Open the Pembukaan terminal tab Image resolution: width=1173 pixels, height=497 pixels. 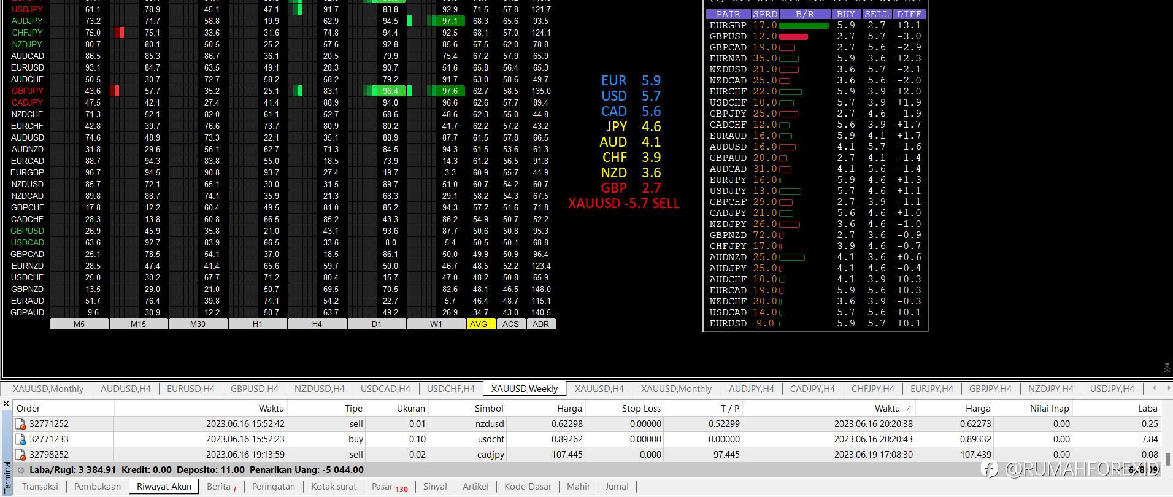click(x=98, y=487)
